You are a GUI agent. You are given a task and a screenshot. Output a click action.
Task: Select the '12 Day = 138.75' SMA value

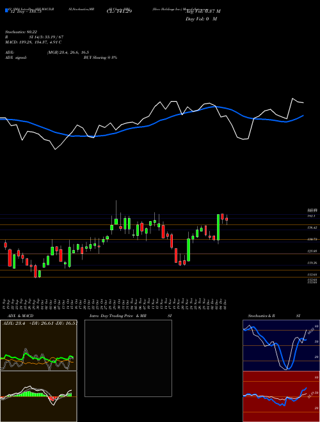(x=26, y=12)
